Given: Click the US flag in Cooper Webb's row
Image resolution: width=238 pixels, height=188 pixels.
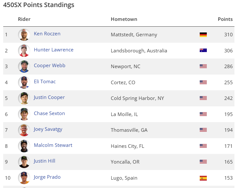Looking at the screenshot, I should (203, 67).
